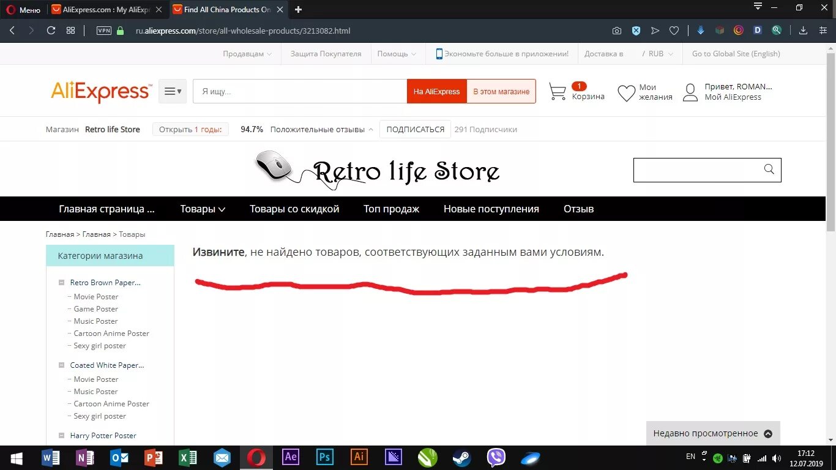
Task: Toggle the hamburger categories menu beside search
Action: [172, 91]
